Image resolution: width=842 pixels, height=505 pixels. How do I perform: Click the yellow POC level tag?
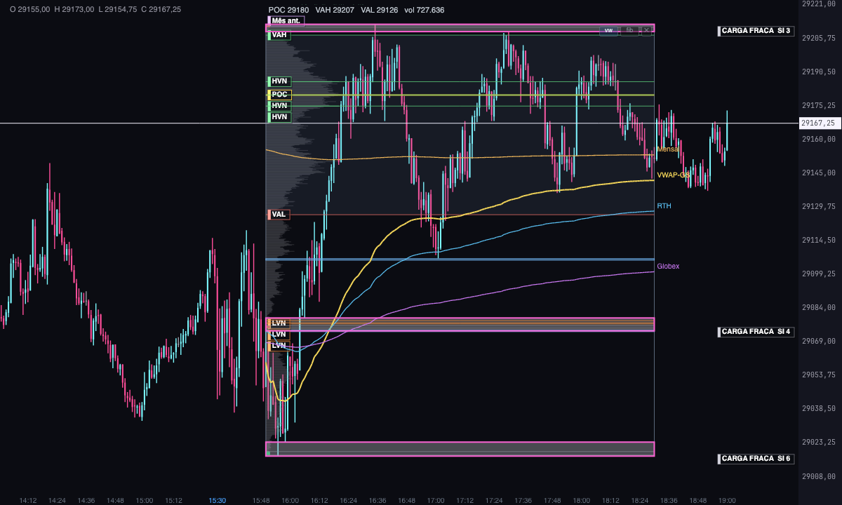tap(279, 95)
